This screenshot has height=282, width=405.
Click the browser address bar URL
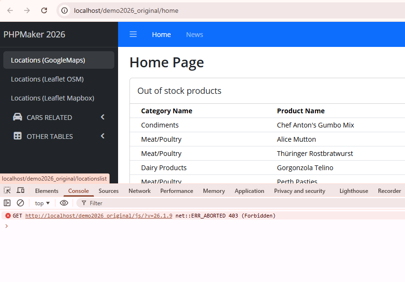126,10
